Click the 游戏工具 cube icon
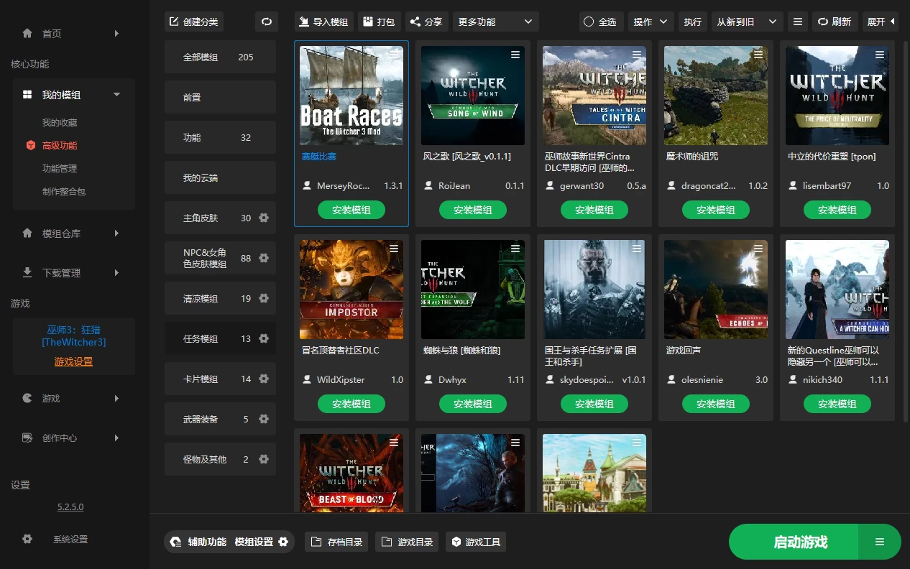910x569 pixels. click(455, 542)
